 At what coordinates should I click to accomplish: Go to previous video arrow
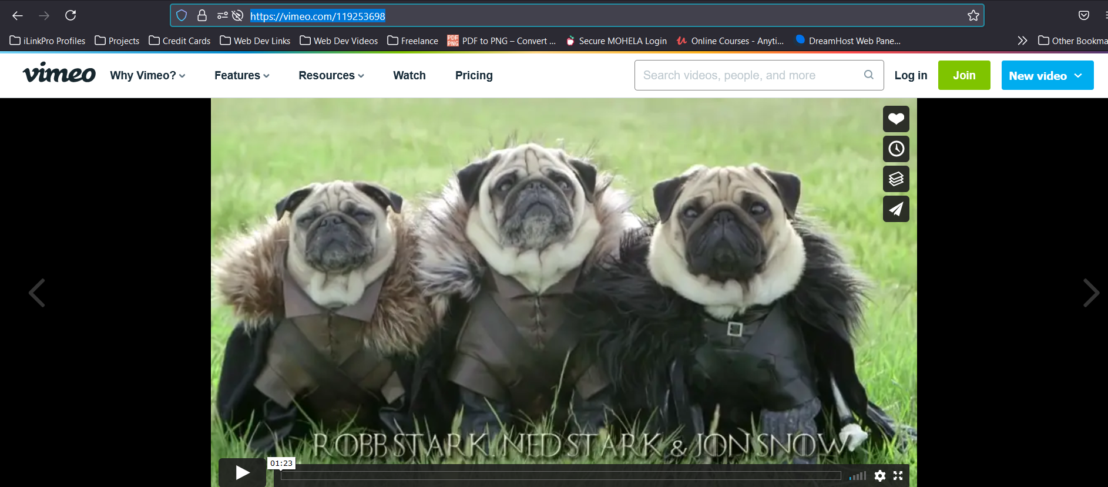pyautogui.click(x=37, y=293)
